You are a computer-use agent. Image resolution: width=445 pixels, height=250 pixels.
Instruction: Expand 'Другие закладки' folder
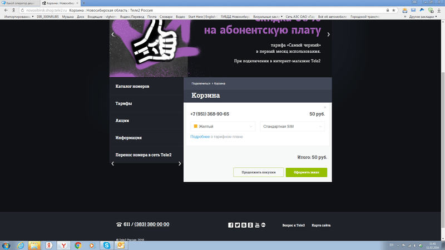pos(423,17)
